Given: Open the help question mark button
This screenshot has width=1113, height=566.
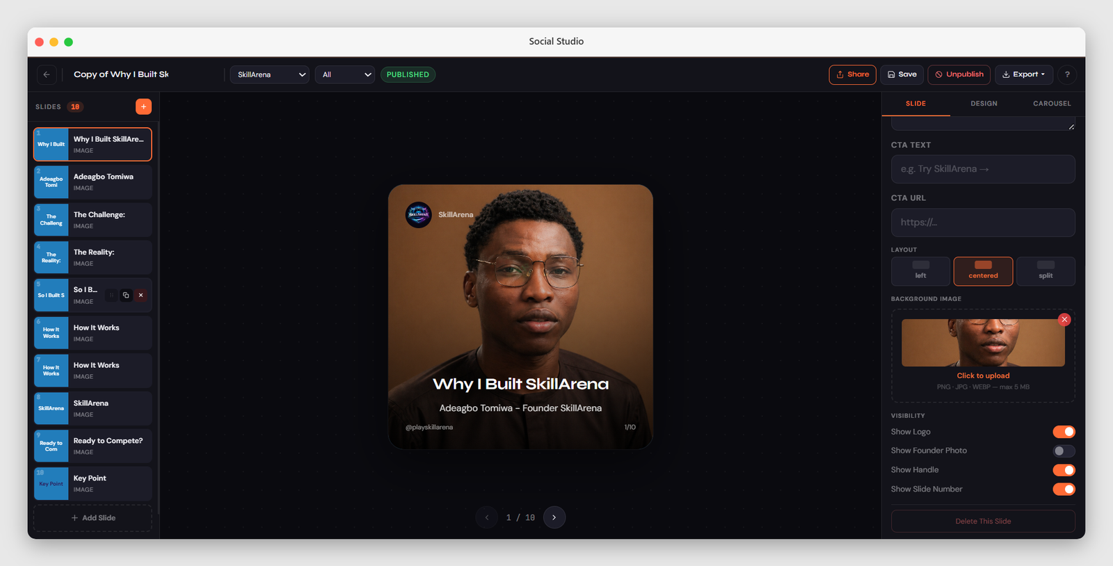Looking at the screenshot, I should 1067,74.
